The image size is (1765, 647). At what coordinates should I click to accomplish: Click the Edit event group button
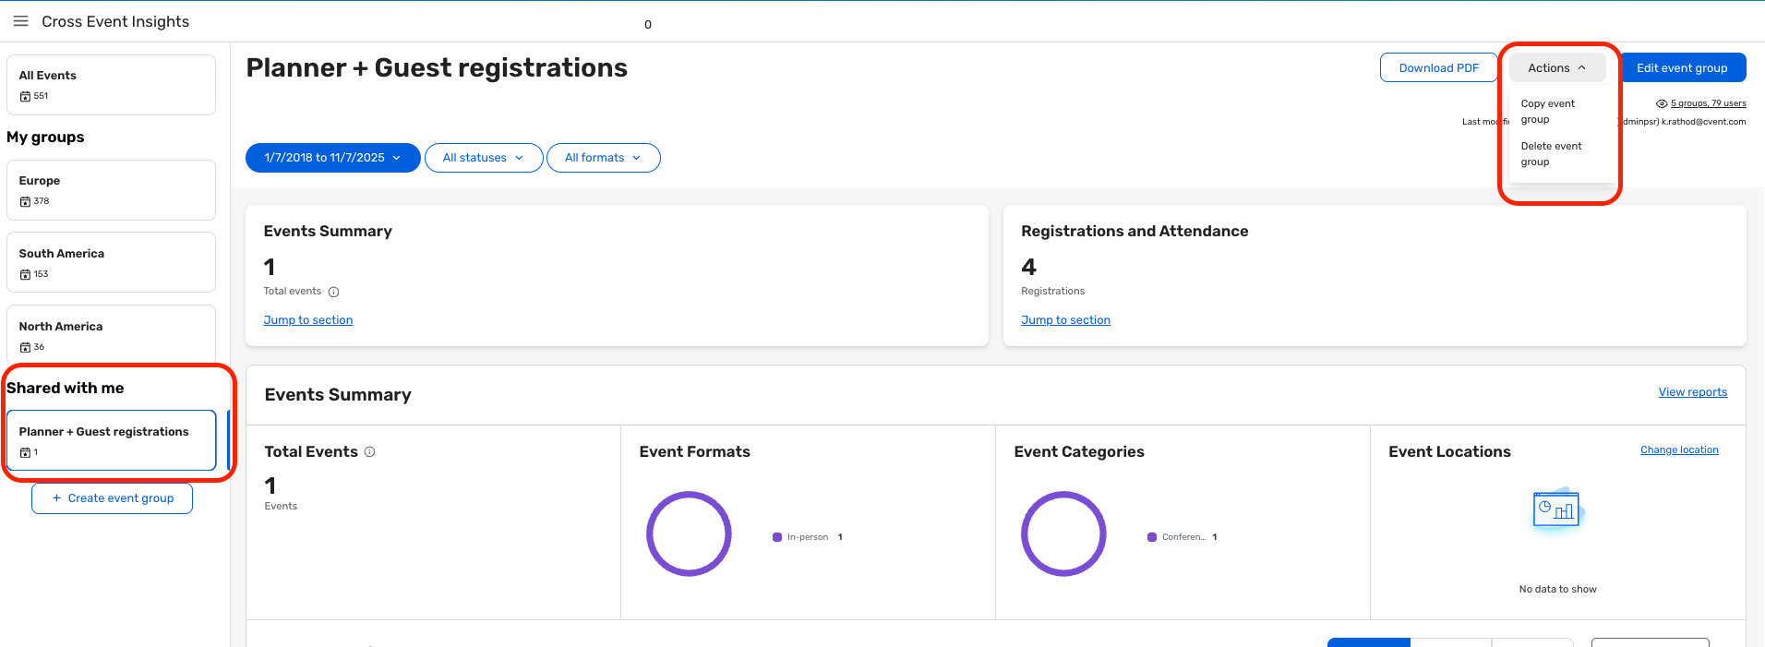click(x=1682, y=68)
